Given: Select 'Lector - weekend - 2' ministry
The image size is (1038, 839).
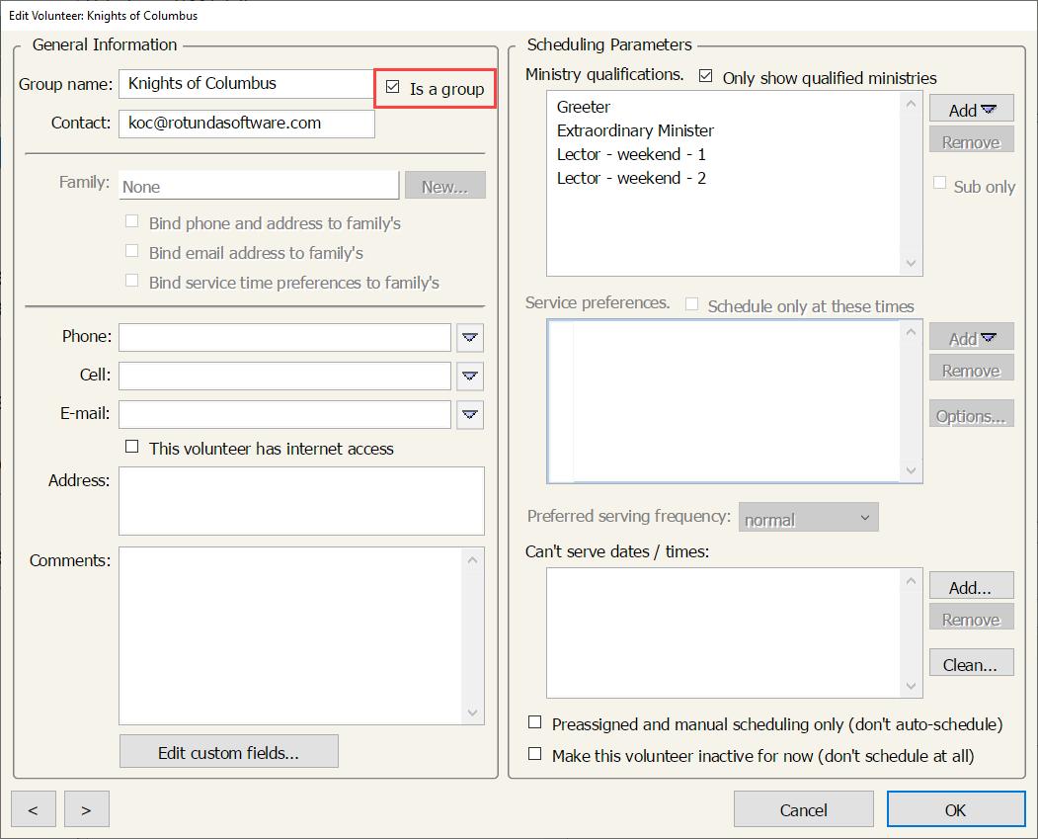Looking at the screenshot, I should 631,178.
